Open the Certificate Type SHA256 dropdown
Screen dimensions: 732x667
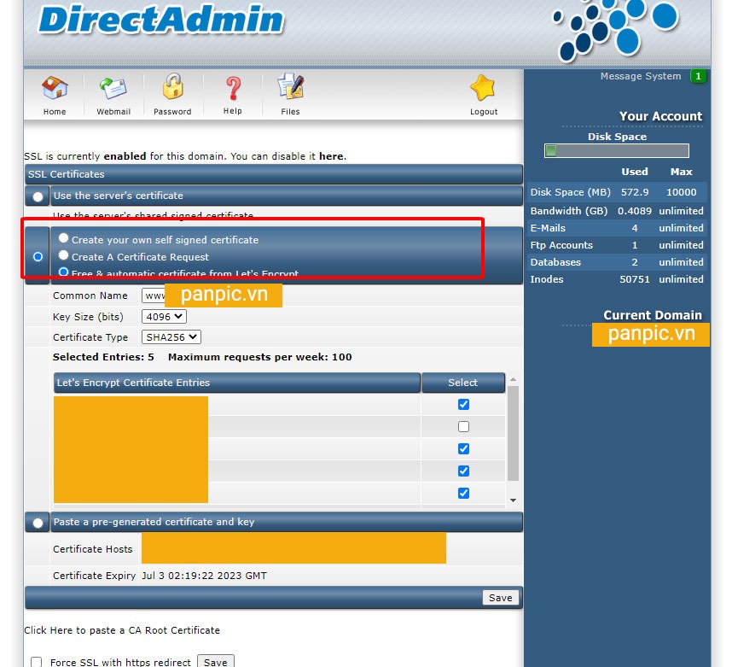pyautogui.click(x=171, y=337)
